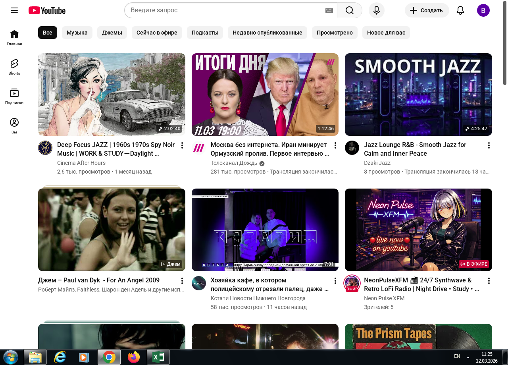Click the page vertical scrollbar thumb

[505, 43]
